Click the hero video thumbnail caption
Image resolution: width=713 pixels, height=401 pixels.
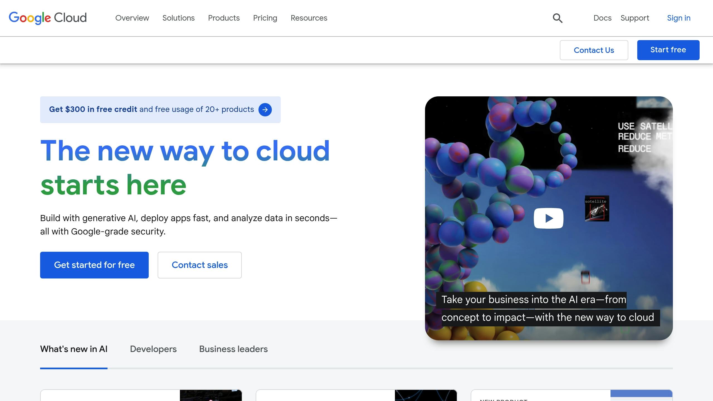(548, 309)
